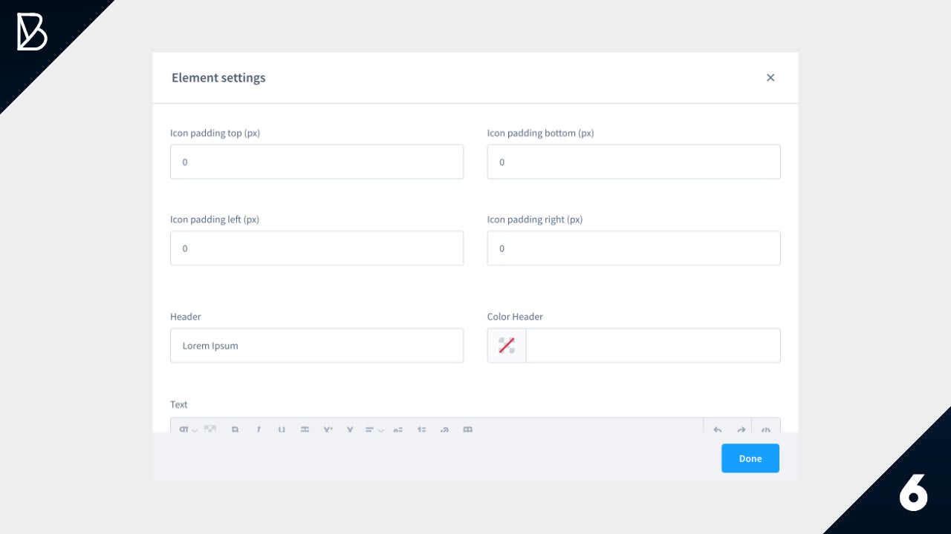The width and height of the screenshot is (951, 534).
Task: Undo the last text edit
Action: tap(717, 429)
